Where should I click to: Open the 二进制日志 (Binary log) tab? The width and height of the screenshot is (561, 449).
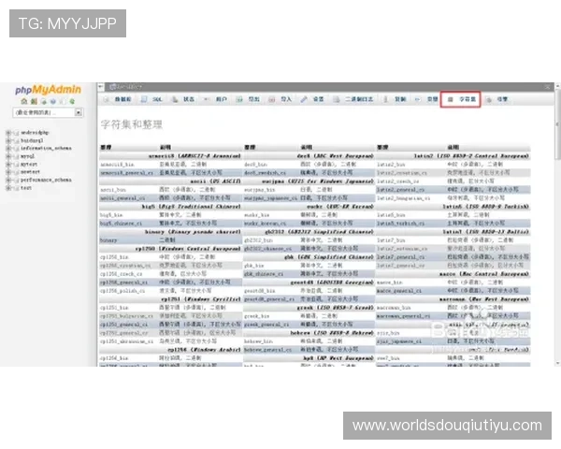coord(357,98)
